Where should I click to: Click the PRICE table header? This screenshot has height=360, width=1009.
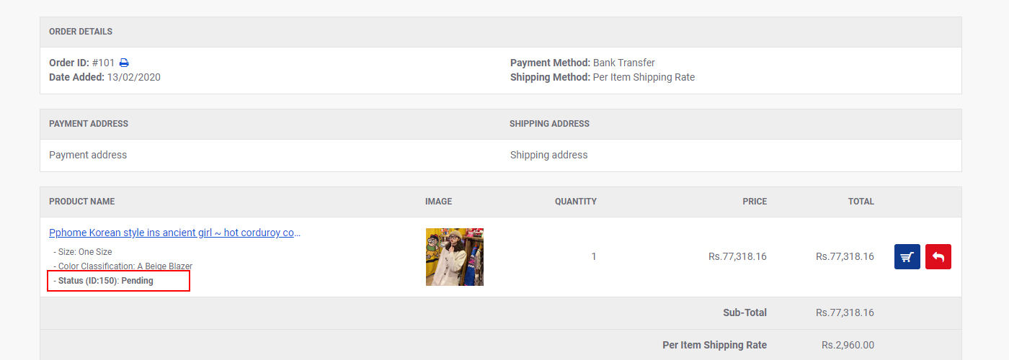(755, 202)
